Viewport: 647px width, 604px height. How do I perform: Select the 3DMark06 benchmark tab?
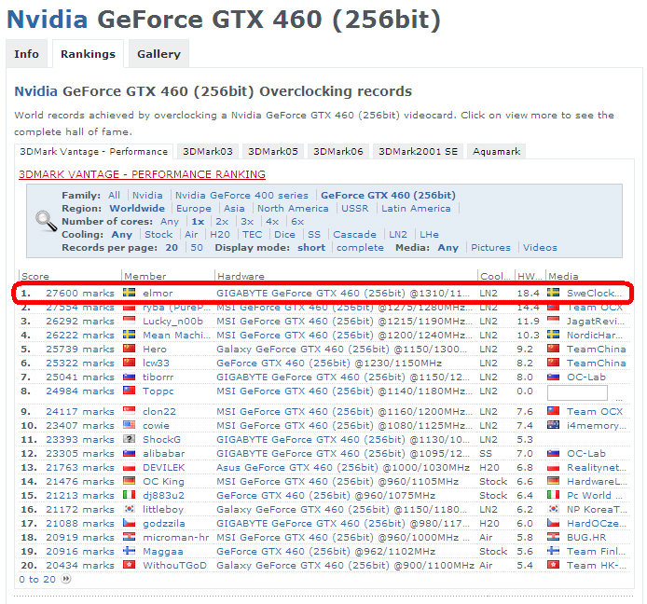337,151
